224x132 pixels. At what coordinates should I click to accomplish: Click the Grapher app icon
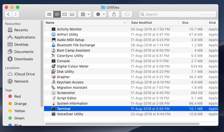(54, 77)
